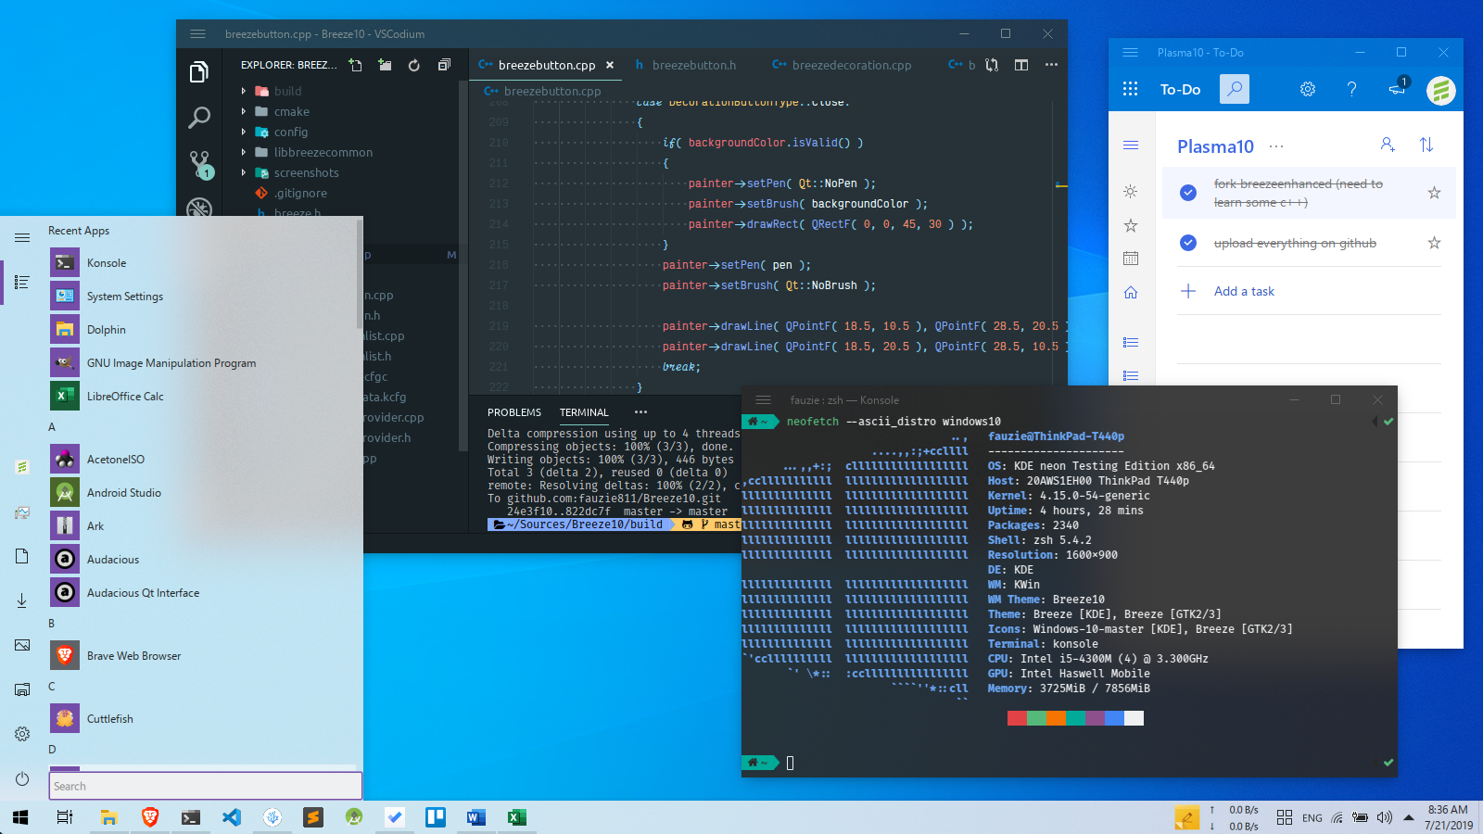
Task: Star the fork breezeenhanced task
Action: point(1434,193)
